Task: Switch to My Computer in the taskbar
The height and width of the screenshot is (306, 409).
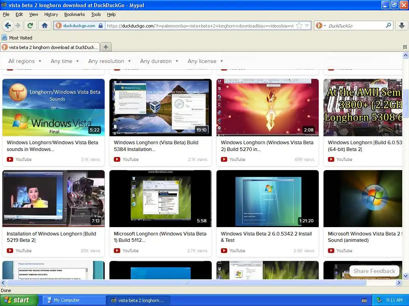Action: tap(73, 300)
